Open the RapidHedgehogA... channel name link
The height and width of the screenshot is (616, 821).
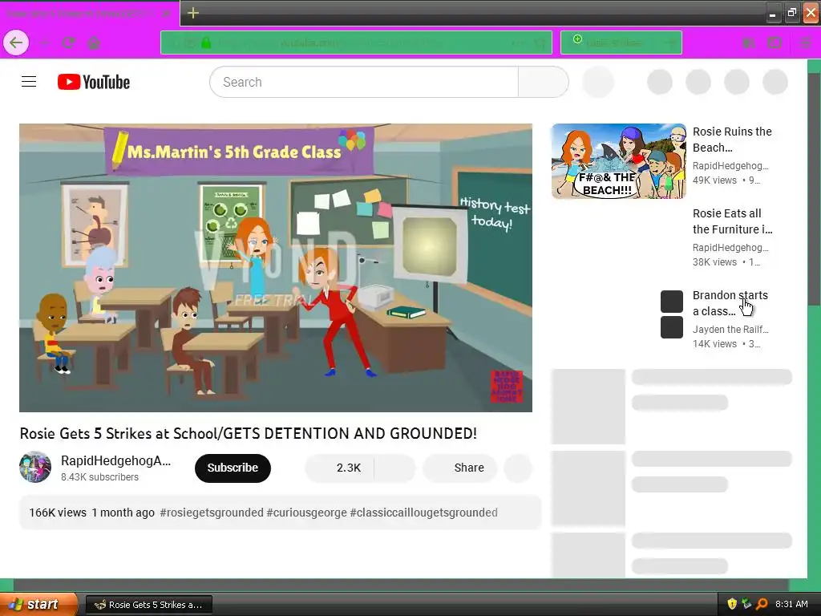pos(115,460)
